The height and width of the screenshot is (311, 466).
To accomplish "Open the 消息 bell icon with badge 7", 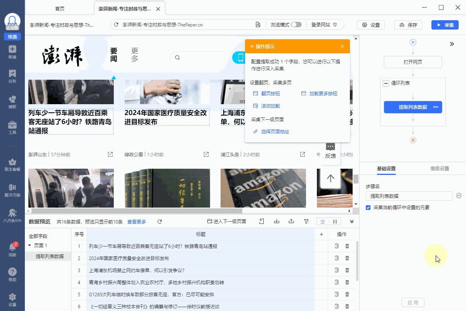I will 12,247.
